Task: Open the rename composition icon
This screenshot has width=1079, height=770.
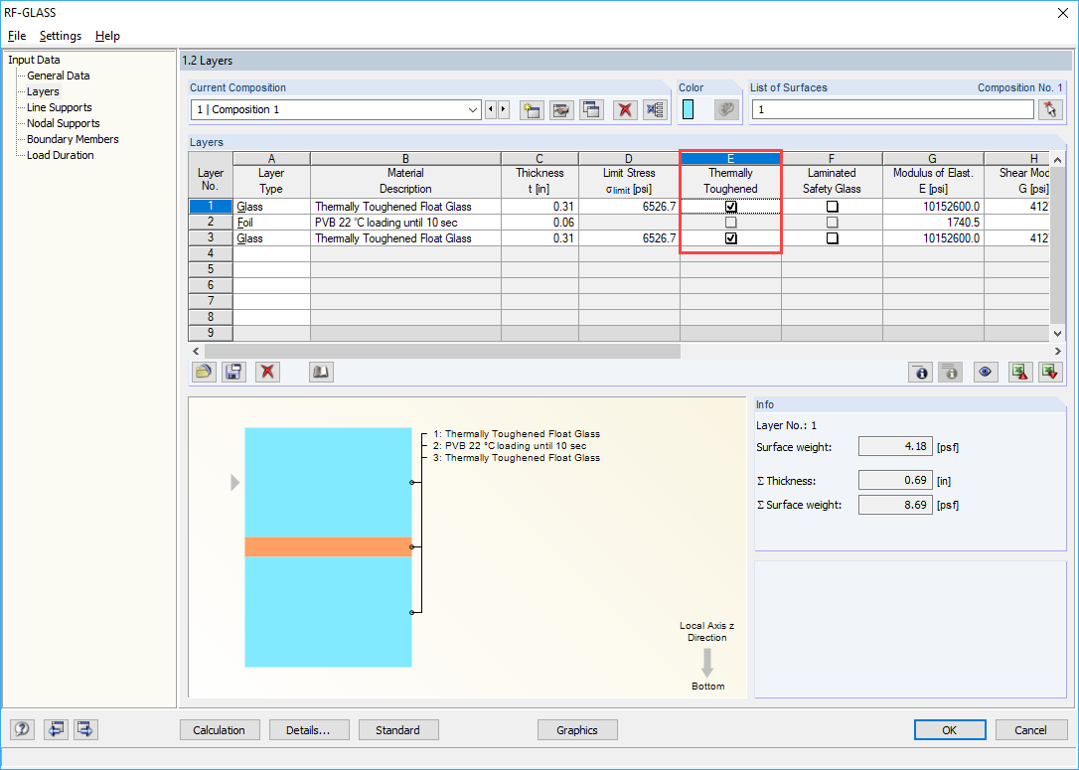Action: coord(561,109)
